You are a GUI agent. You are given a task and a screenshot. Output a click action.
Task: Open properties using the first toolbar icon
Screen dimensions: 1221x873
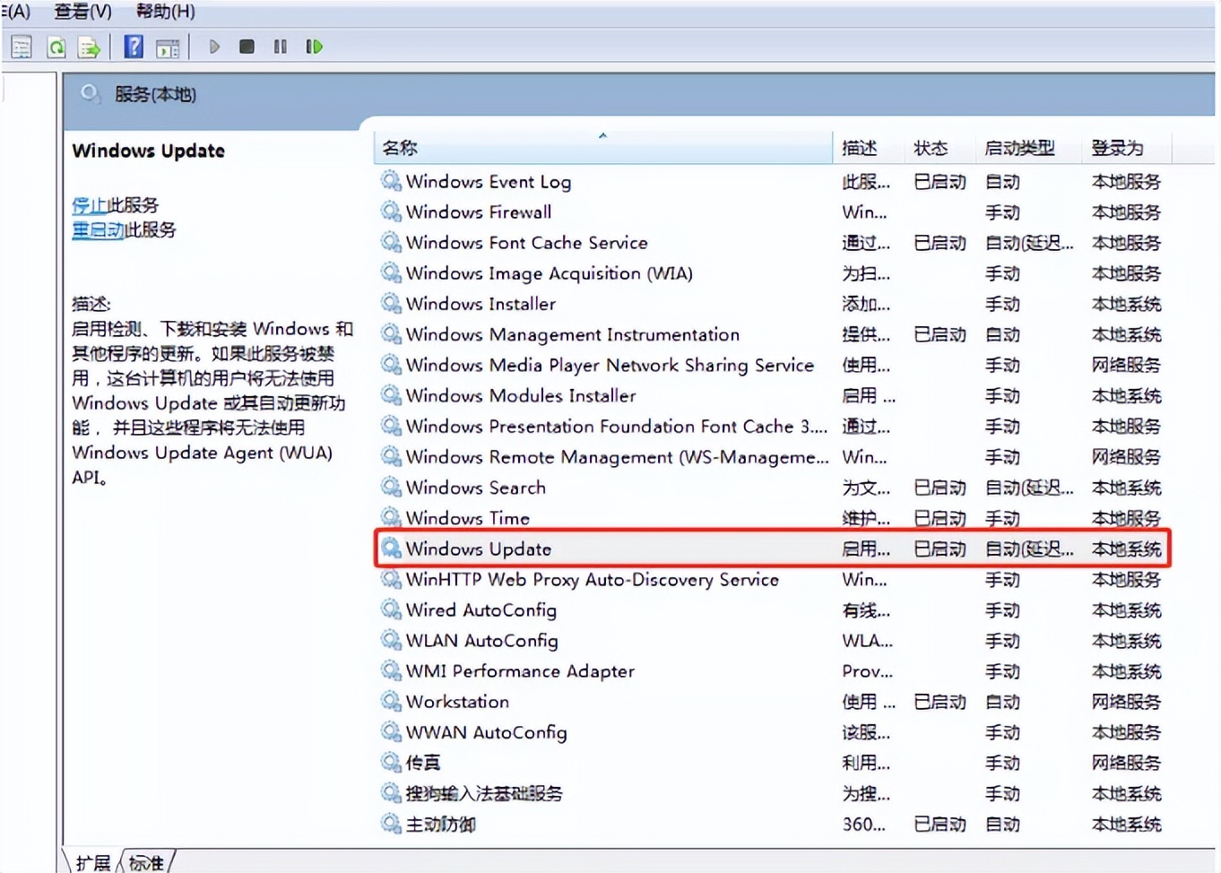tap(21, 47)
